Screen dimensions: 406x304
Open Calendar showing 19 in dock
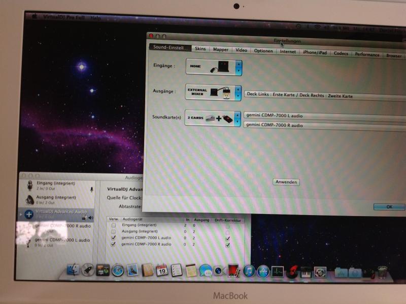pyautogui.click(x=162, y=270)
